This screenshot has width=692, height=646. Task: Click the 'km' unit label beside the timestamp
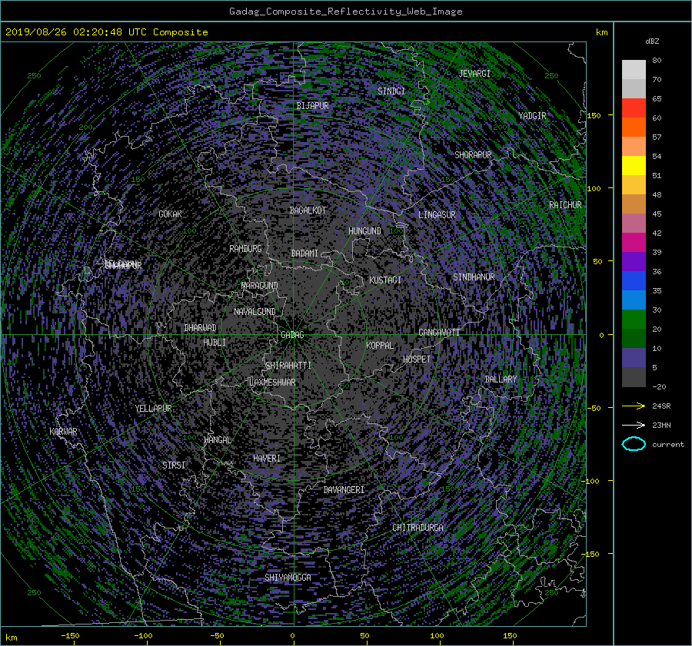pyautogui.click(x=601, y=32)
